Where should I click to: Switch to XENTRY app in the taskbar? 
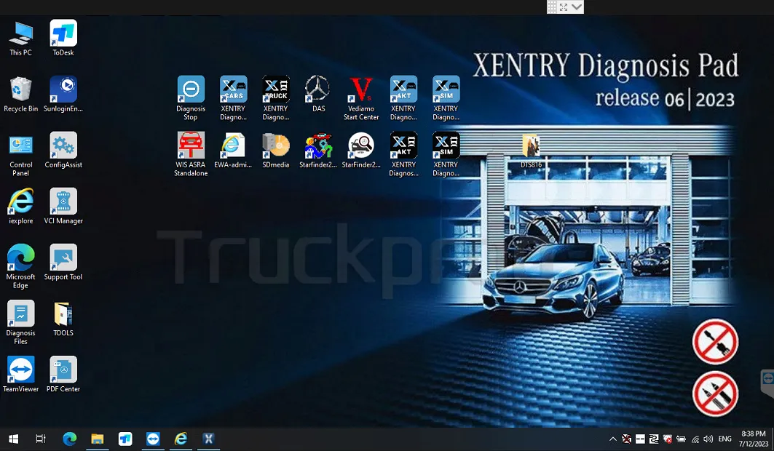point(208,439)
